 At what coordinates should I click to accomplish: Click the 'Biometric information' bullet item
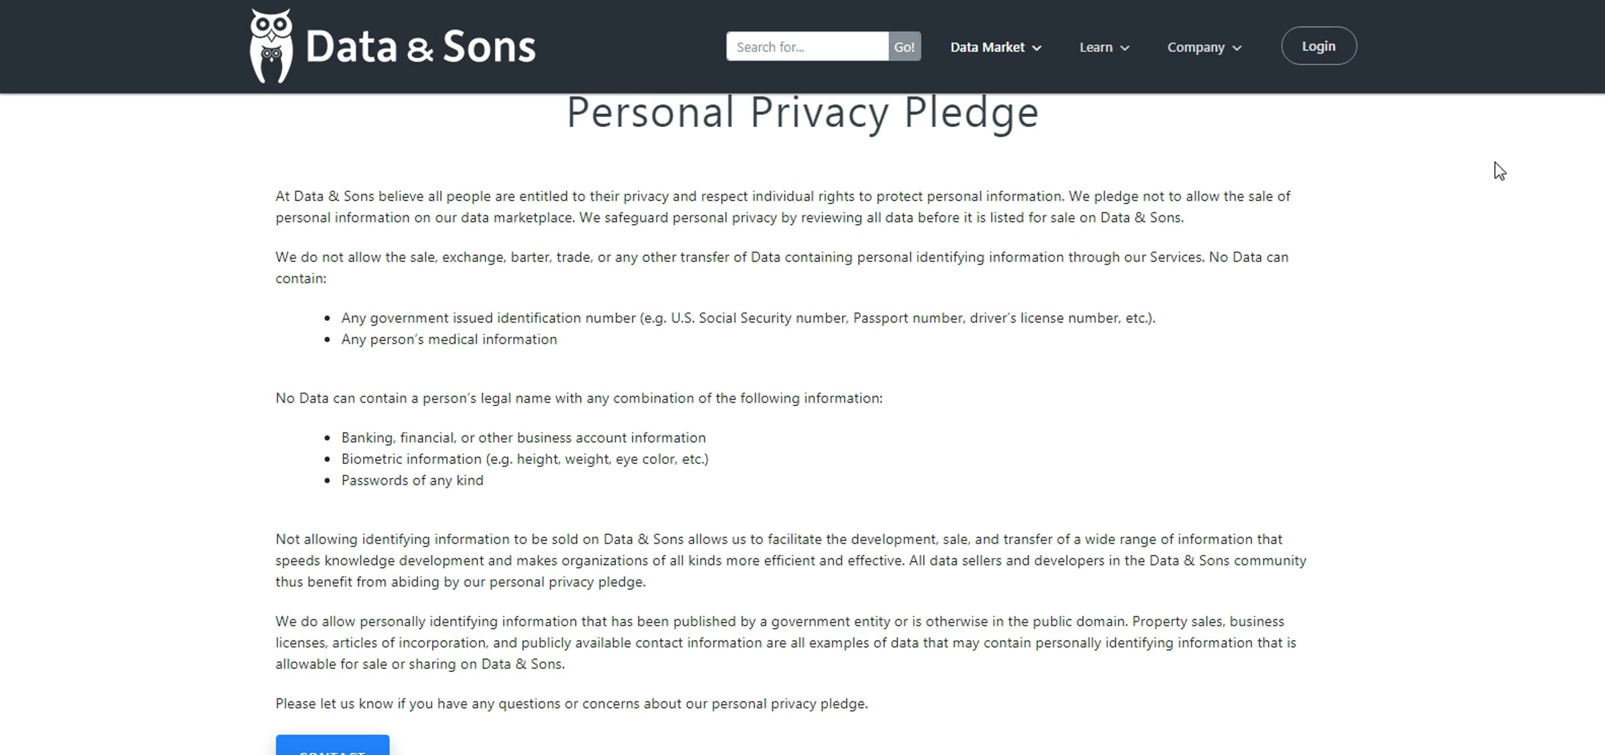pos(524,459)
